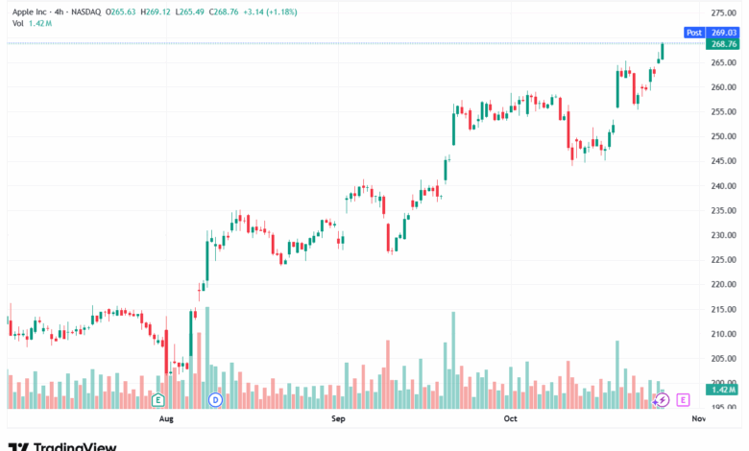Select the Vol indicator label
This screenshot has height=451, width=749.
pyautogui.click(x=19, y=23)
